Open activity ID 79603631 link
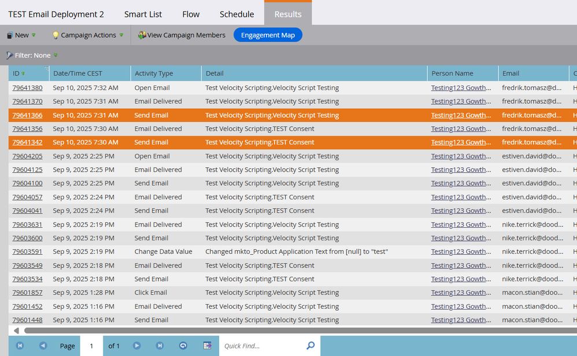Screen dimensions: 577x356 pos(27,225)
